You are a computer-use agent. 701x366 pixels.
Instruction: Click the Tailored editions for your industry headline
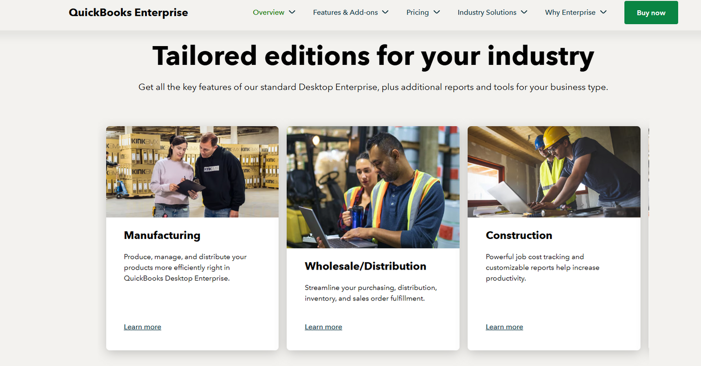point(373,56)
